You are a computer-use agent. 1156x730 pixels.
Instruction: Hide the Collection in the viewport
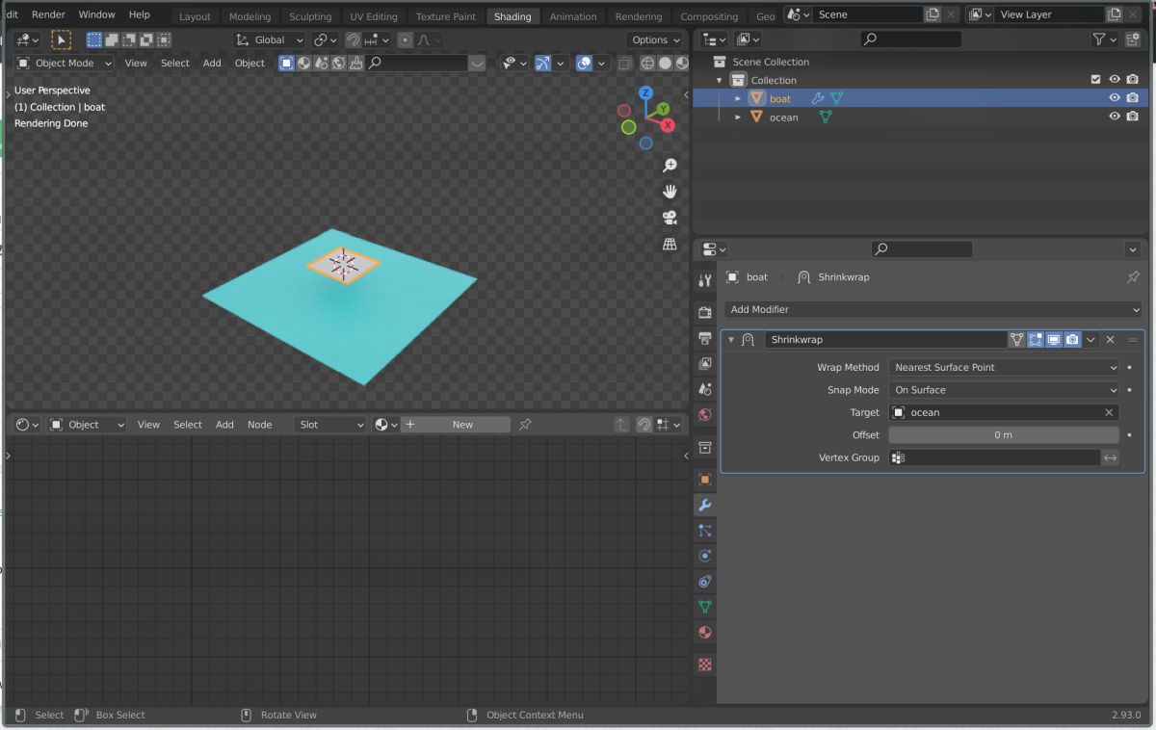click(1115, 80)
